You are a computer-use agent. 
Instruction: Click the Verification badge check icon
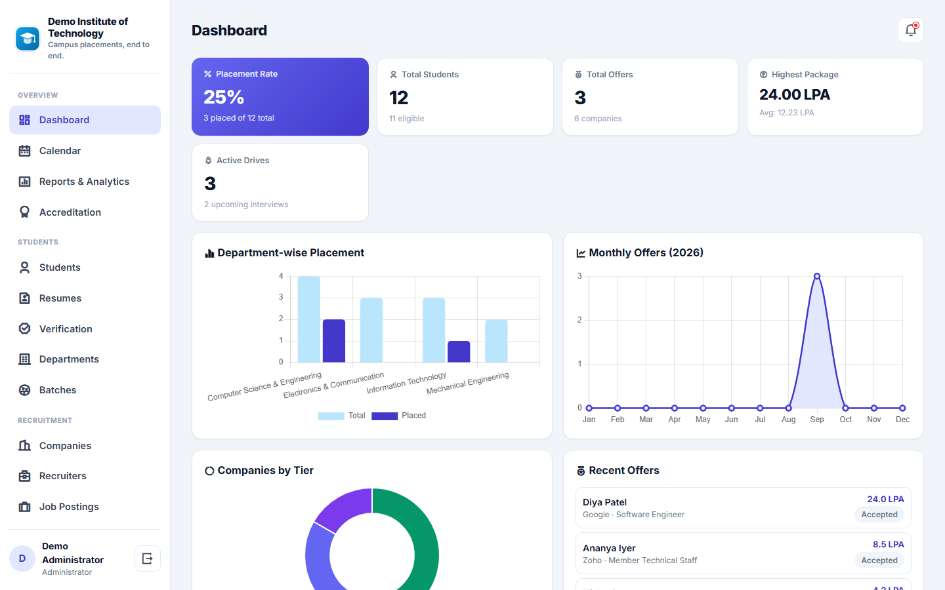click(x=25, y=328)
